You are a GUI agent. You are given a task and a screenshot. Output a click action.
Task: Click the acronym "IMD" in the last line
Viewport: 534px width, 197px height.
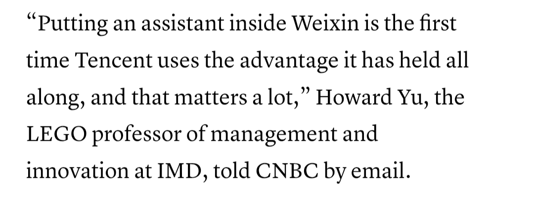[179, 170]
